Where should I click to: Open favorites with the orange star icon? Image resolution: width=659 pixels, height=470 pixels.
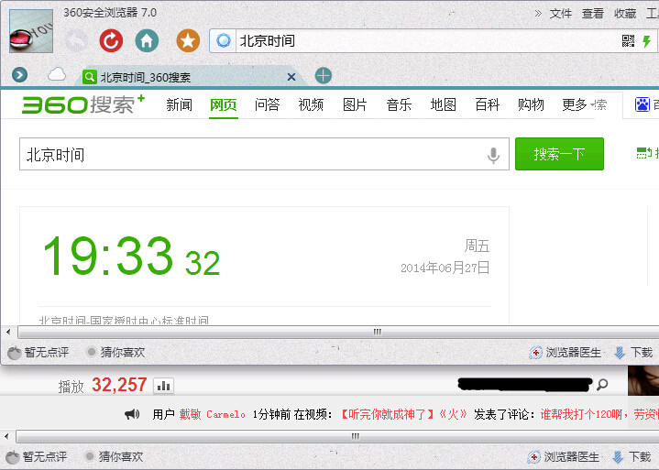(188, 40)
